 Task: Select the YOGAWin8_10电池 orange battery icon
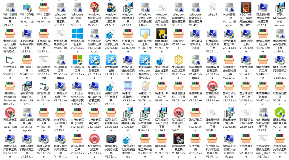pos(246,7)
